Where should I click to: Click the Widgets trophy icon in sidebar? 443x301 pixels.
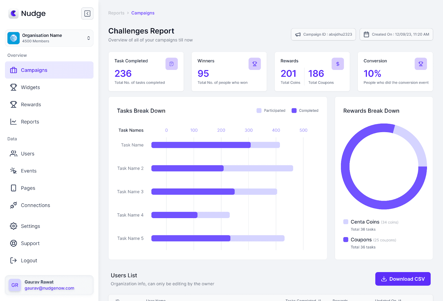click(x=13, y=87)
